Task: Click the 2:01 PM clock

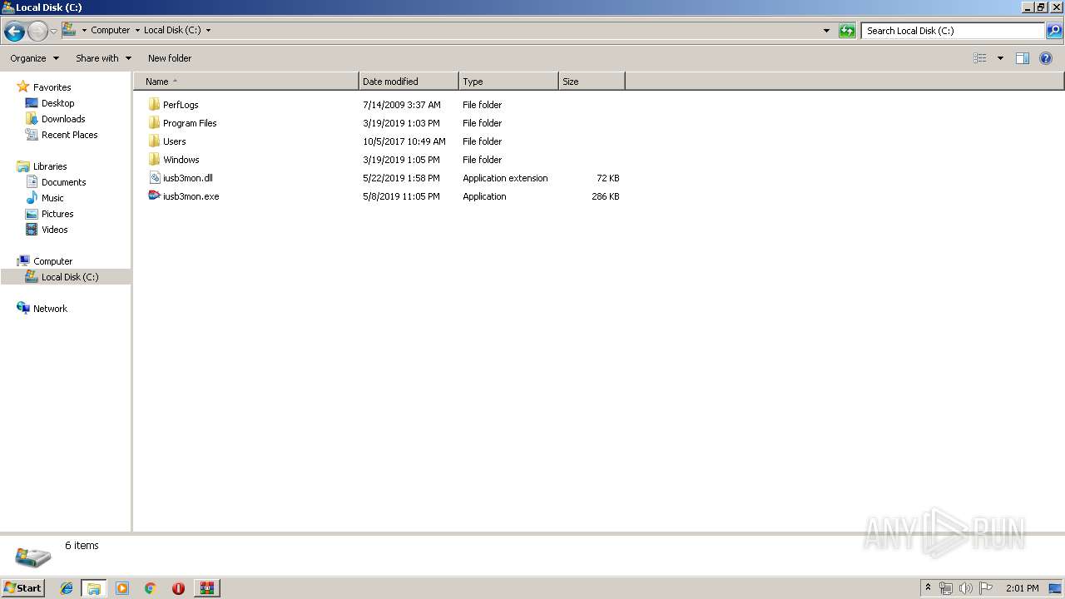Action: pyautogui.click(x=1022, y=588)
